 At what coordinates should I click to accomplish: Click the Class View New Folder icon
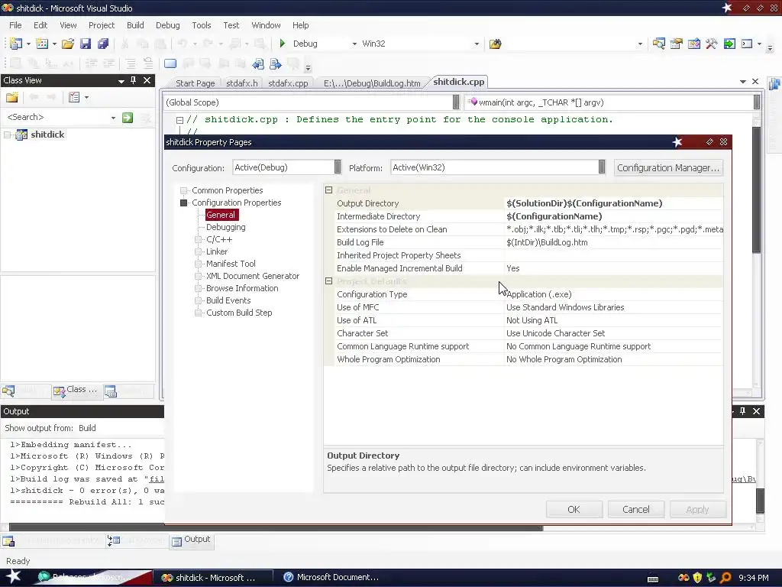[x=12, y=97]
